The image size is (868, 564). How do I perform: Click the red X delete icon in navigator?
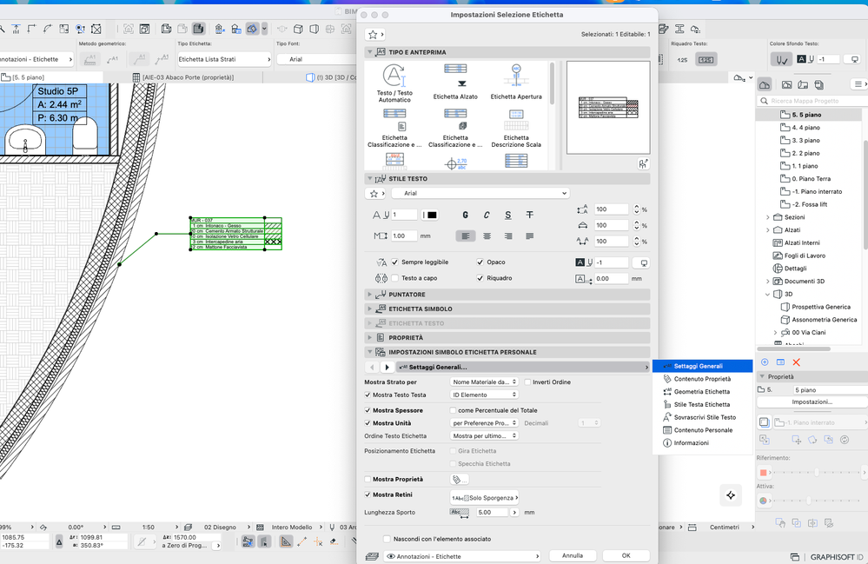(796, 362)
